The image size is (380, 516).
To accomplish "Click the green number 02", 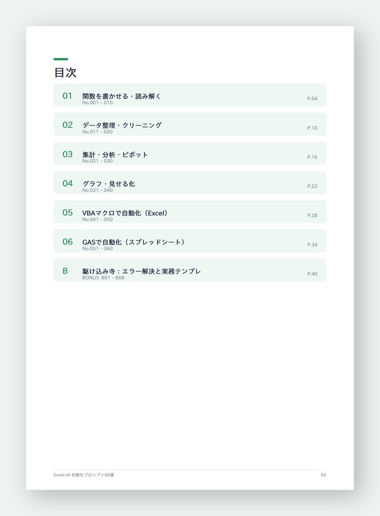I will (x=68, y=125).
